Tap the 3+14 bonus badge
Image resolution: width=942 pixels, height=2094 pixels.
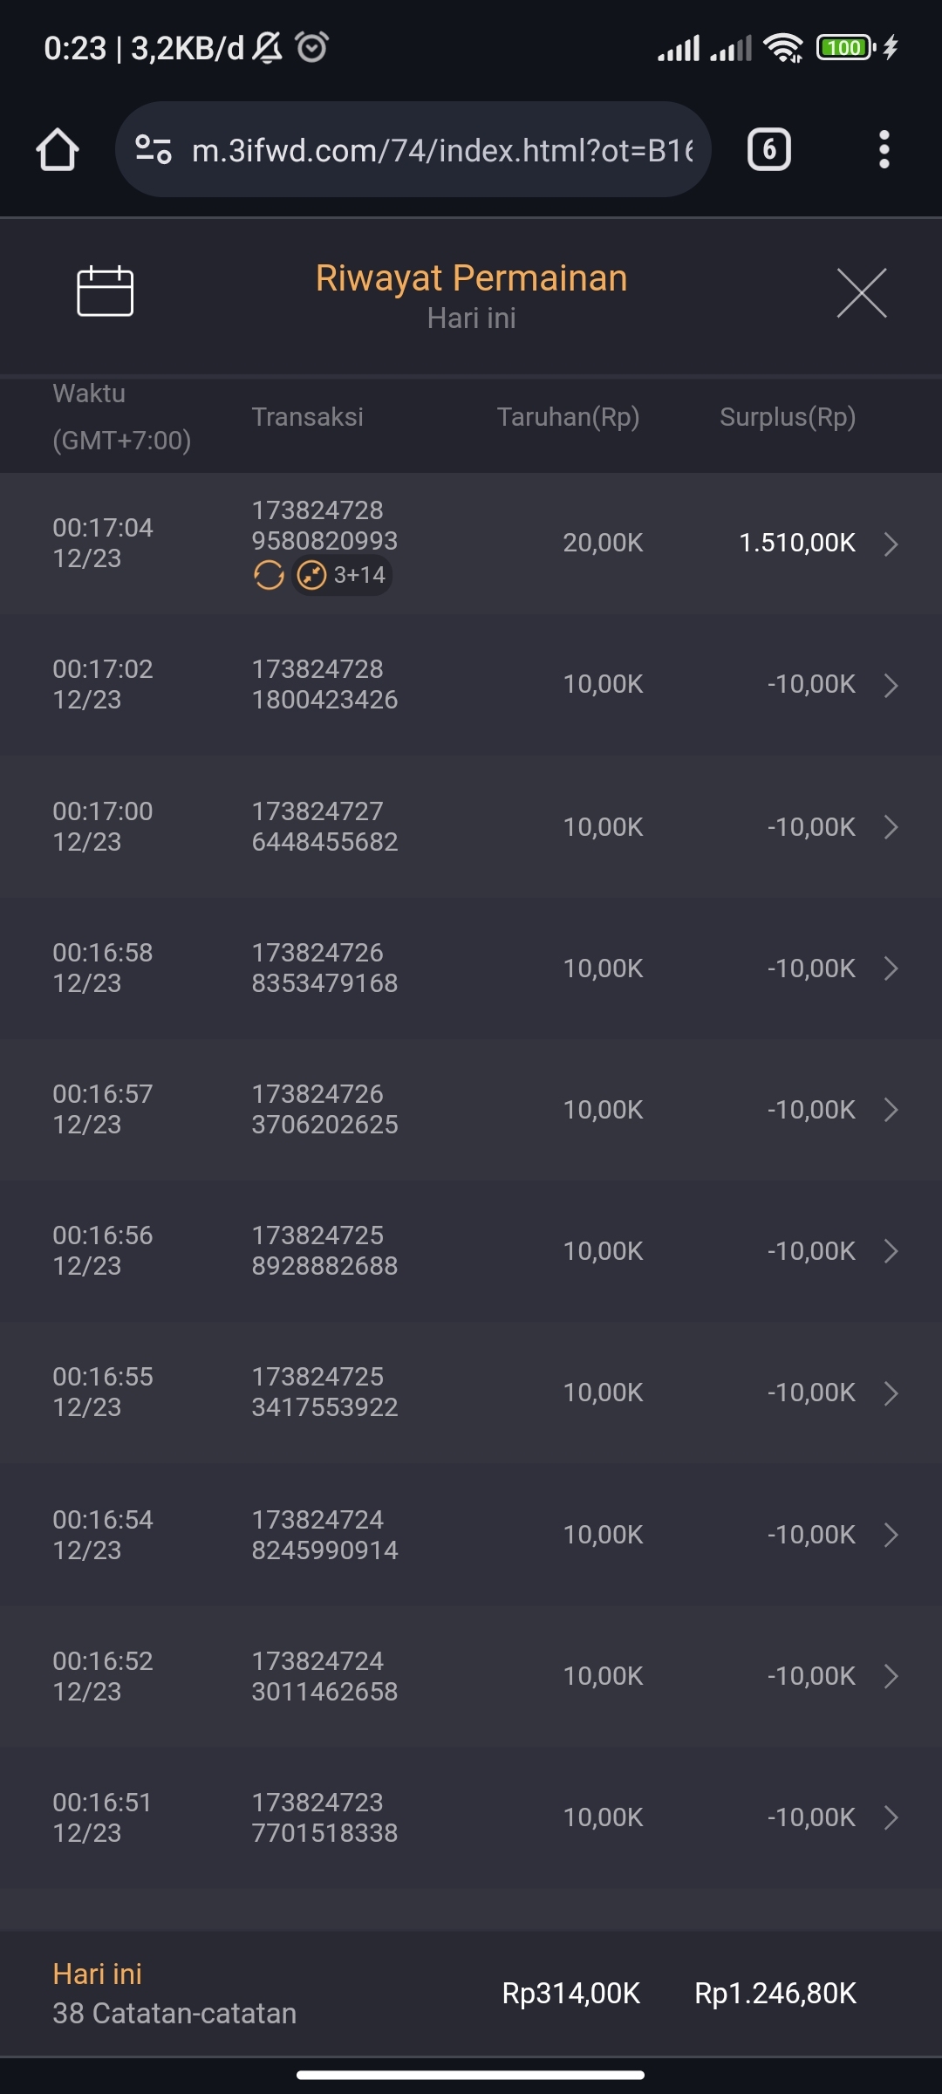pyautogui.click(x=343, y=576)
